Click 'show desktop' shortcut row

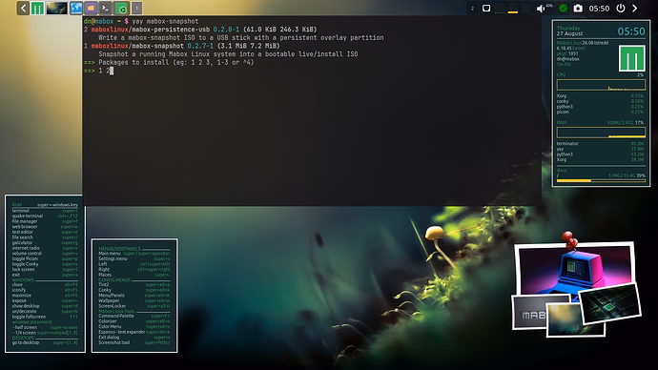click(45, 306)
